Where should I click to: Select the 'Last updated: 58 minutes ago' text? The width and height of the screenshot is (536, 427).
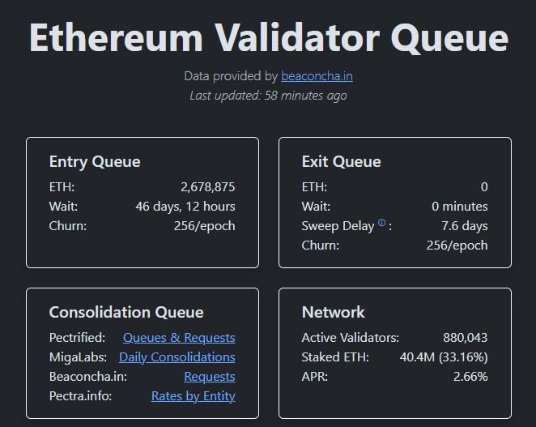point(268,96)
